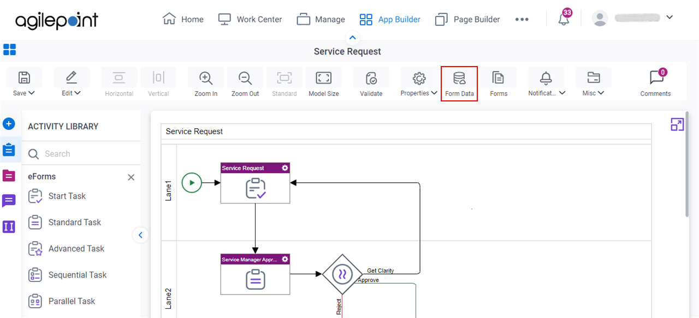Select the Service Request activity shape
The image size is (699, 318).
(255, 183)
